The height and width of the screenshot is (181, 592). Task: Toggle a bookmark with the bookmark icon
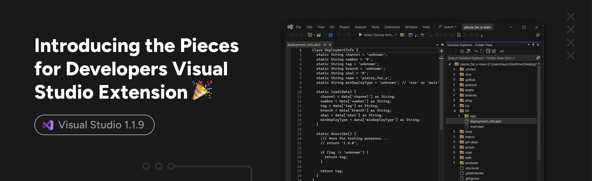tap(459, 35)
